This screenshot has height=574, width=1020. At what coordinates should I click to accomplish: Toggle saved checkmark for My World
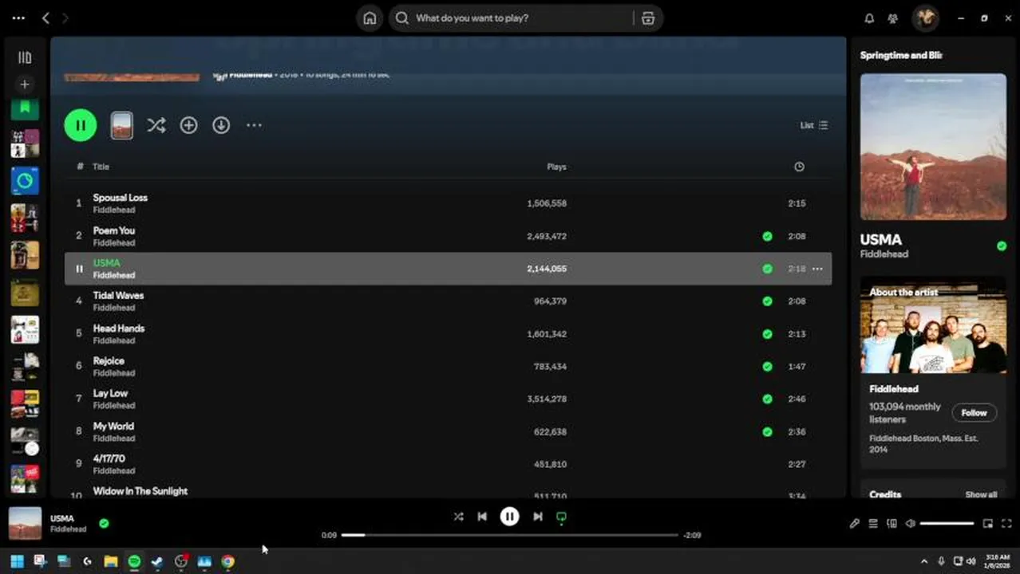click(x=767, y=431)
